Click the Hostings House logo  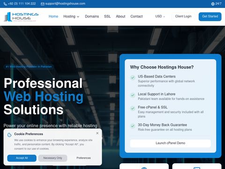(21, 17)
